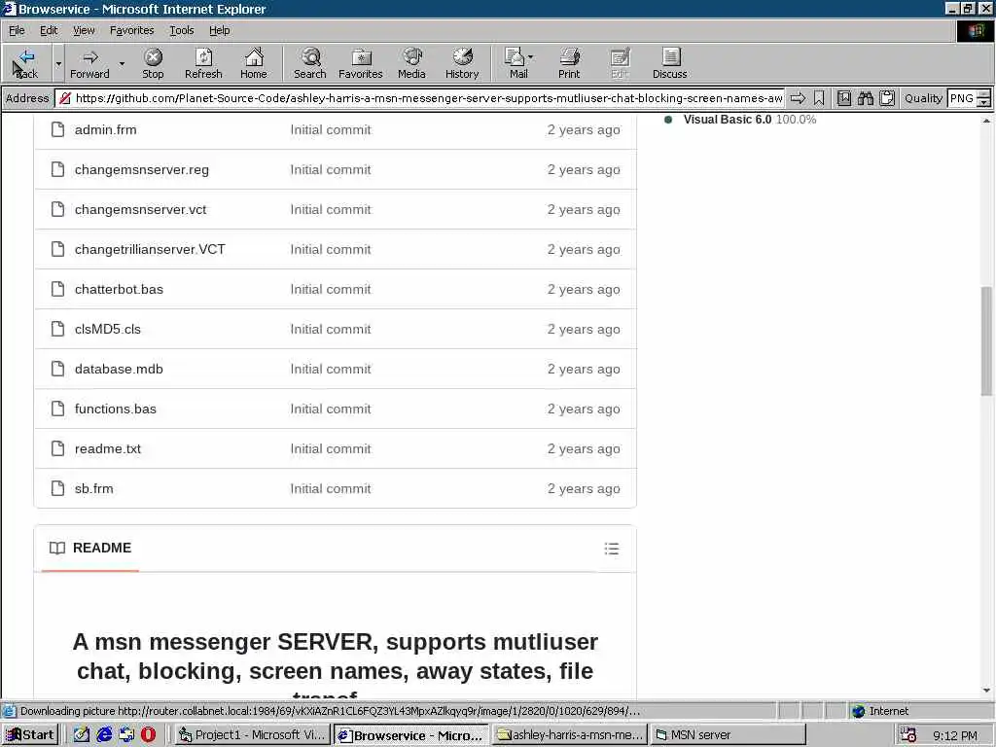Show the History pane

[x=462, y=63]
